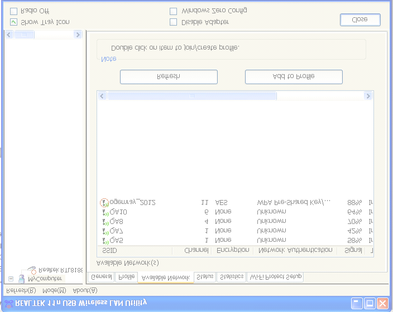
Task: Open the About(A) menu
Action: pyautogui.click(x=85, y=290)
